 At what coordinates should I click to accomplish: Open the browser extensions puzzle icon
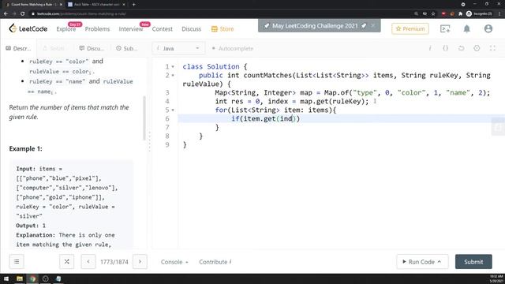point(460,14)
